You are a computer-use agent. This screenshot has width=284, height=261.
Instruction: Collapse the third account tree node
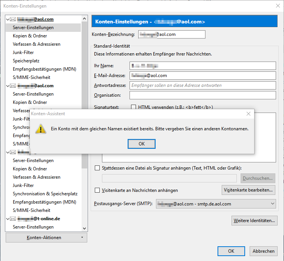coord(8,152)
